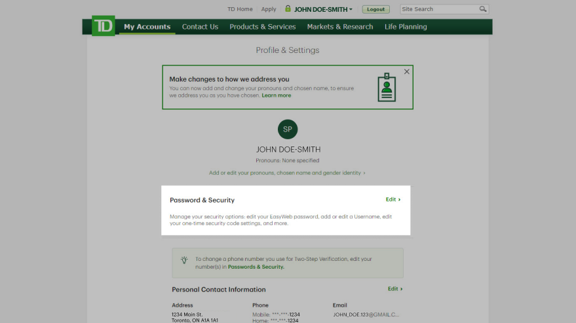Select the My Accounts tab
576x323 pixels.
pyautogui.click(x=147, y=27)
